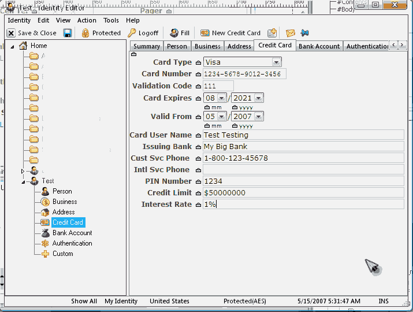Click the lock icon beside Card Type

pyautogui.click(x=198, y=63)
